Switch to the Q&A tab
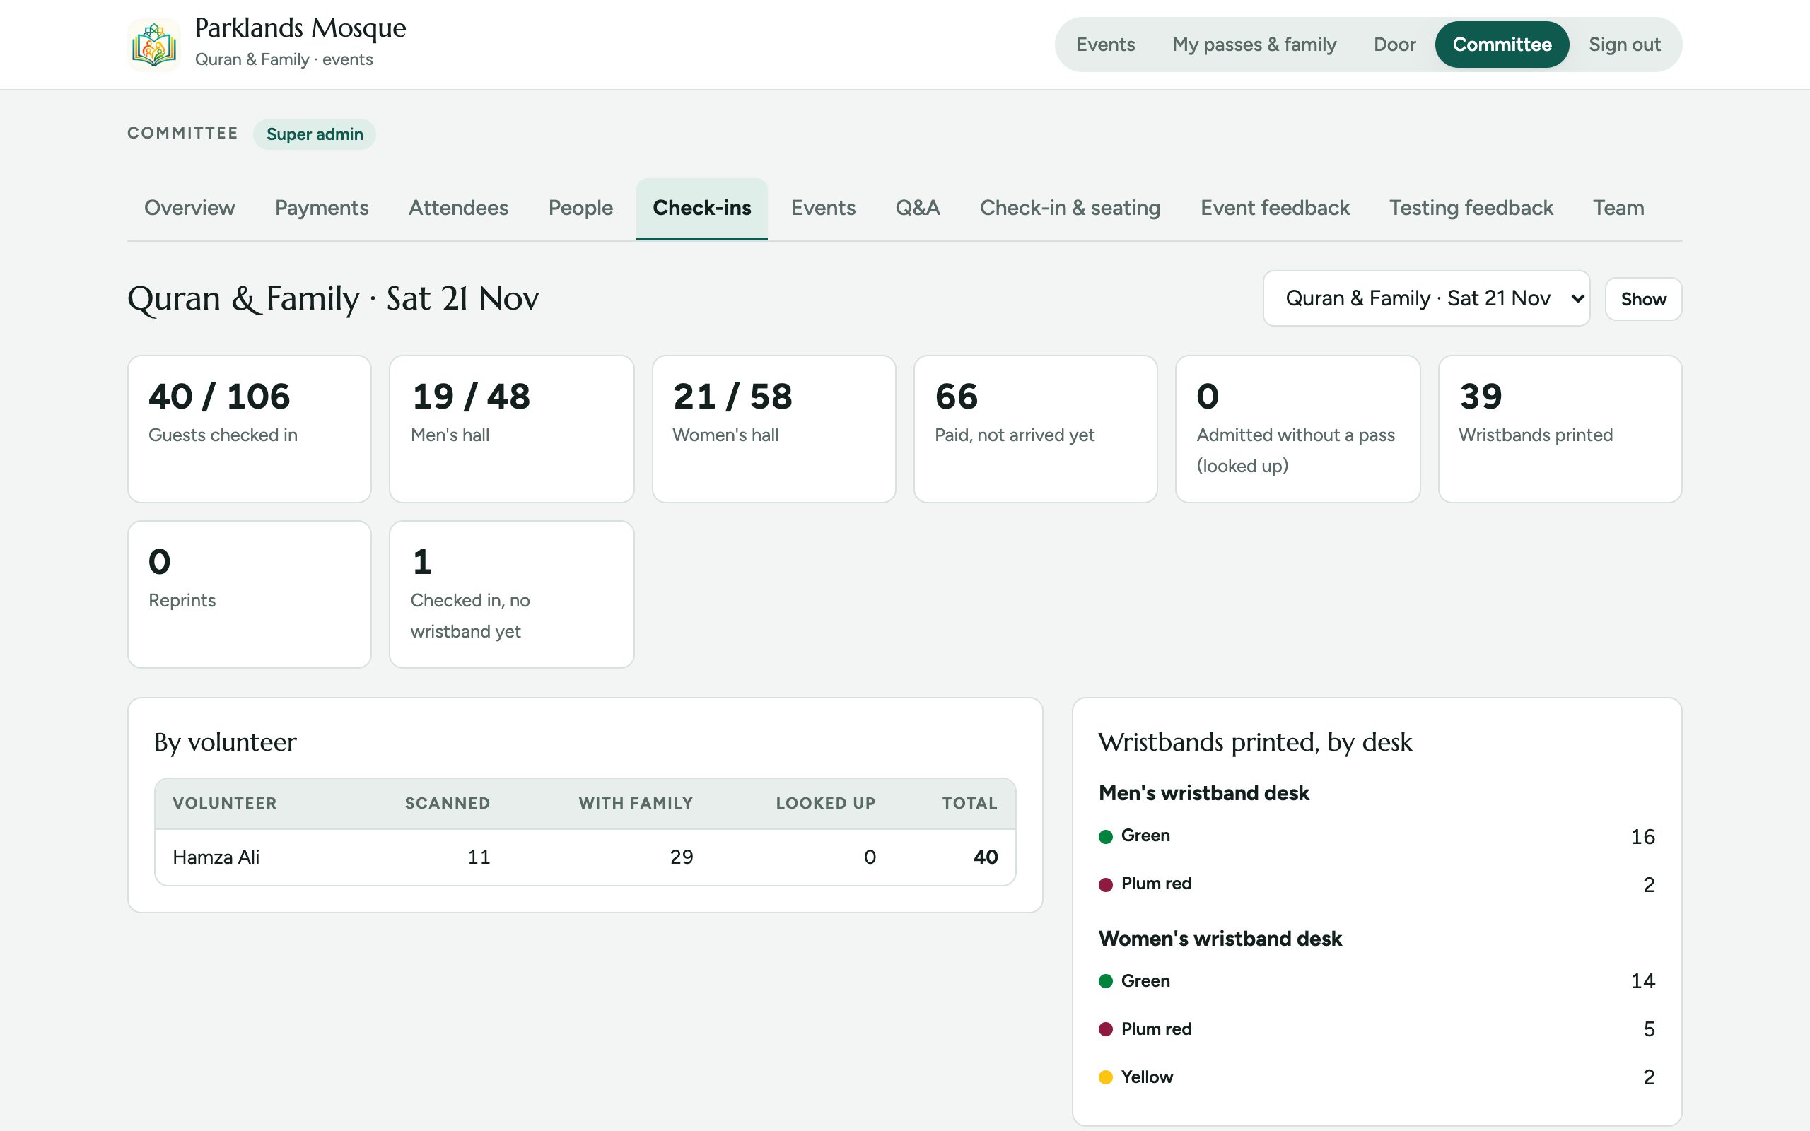 (x=918, y=208)
